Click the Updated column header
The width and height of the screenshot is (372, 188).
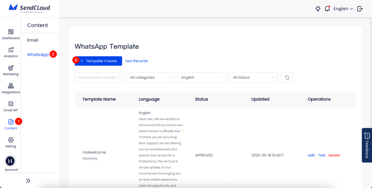(x=260, y=99)
